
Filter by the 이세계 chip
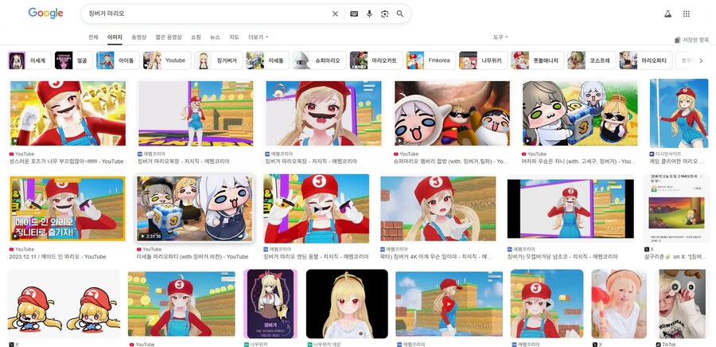tap(29, 60)
